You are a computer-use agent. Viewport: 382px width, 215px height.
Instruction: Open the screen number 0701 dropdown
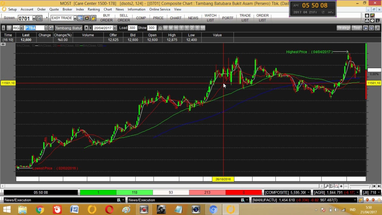pos(34,18)
